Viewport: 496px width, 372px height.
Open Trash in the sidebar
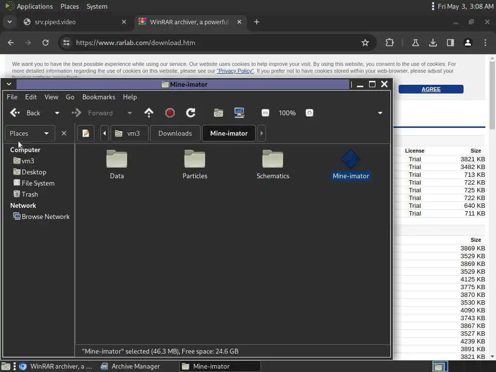coord(26,194)
